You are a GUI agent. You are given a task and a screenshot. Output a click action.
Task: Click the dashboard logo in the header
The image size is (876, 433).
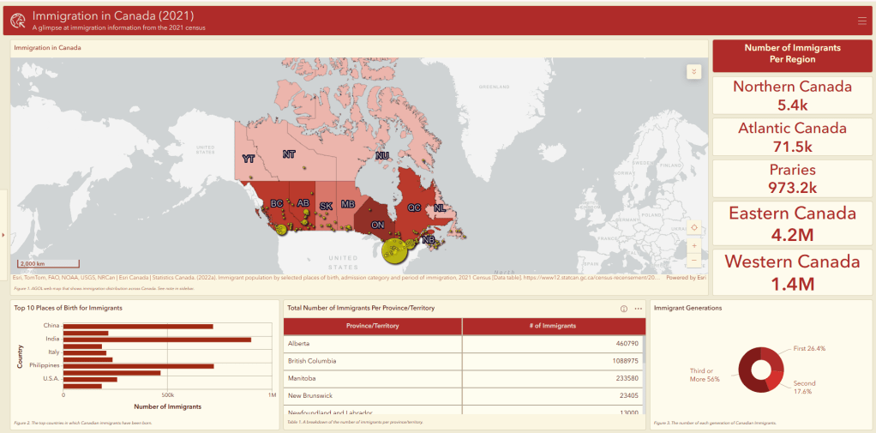coord(17,21)
